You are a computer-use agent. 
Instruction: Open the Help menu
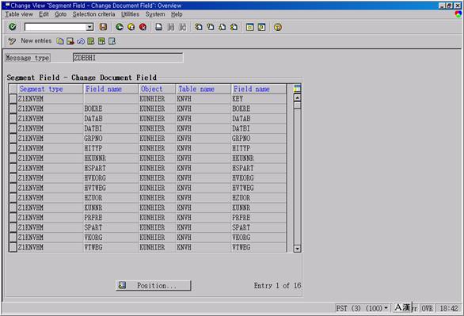177,14
